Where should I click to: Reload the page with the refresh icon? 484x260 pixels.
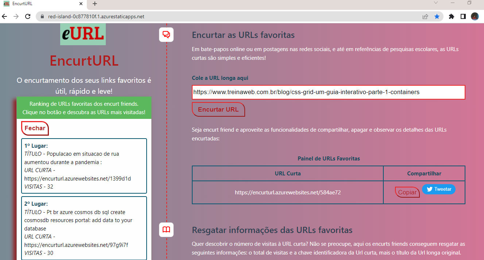(x=28, y=16)
